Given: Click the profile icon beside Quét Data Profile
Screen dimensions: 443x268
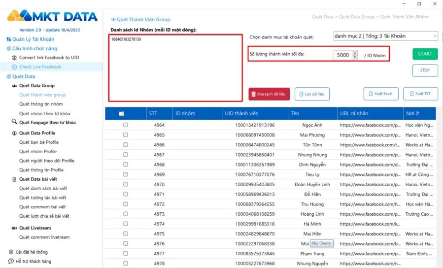Looking at the screenshot, I should pos(14,133).
